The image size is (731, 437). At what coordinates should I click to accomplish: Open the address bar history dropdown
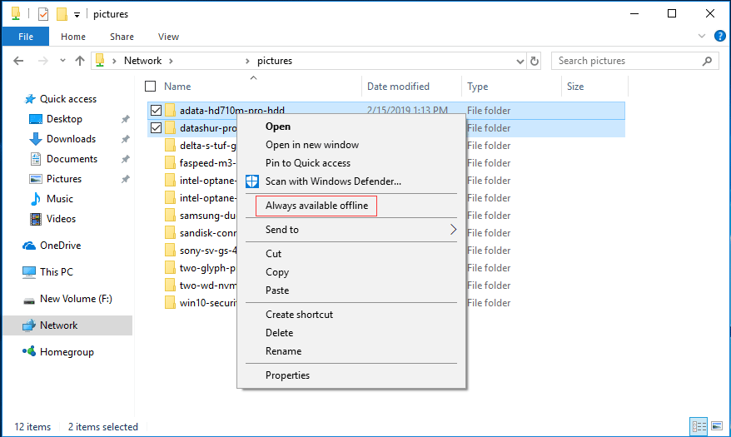[520, 61]
